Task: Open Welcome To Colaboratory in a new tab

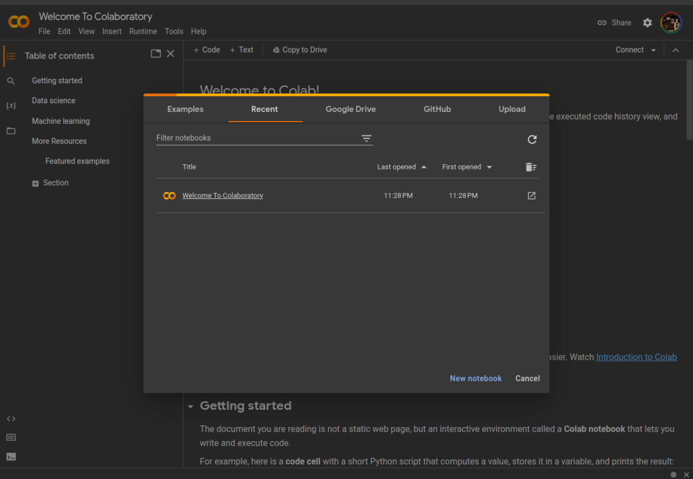Action: point(531,195)
